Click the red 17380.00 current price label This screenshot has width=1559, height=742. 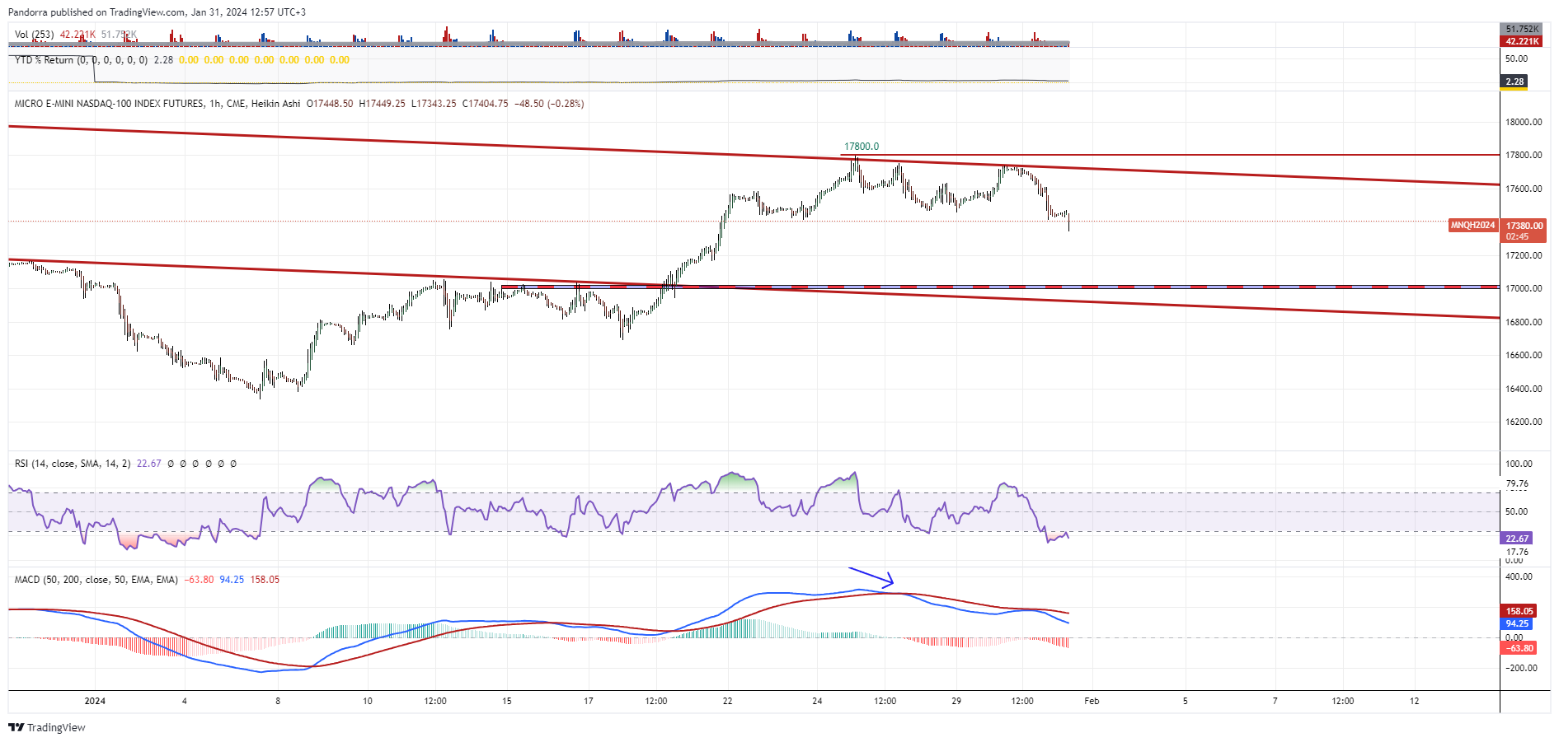point(1524,231)
